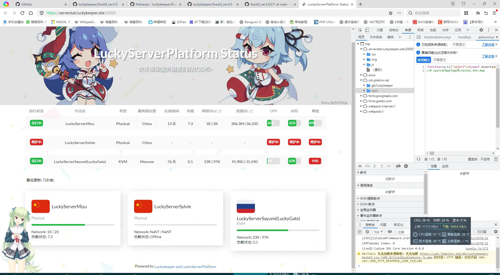Clear the console with the block icon
Viewport: 500px width, 275px height.
[x=367, y=232]
